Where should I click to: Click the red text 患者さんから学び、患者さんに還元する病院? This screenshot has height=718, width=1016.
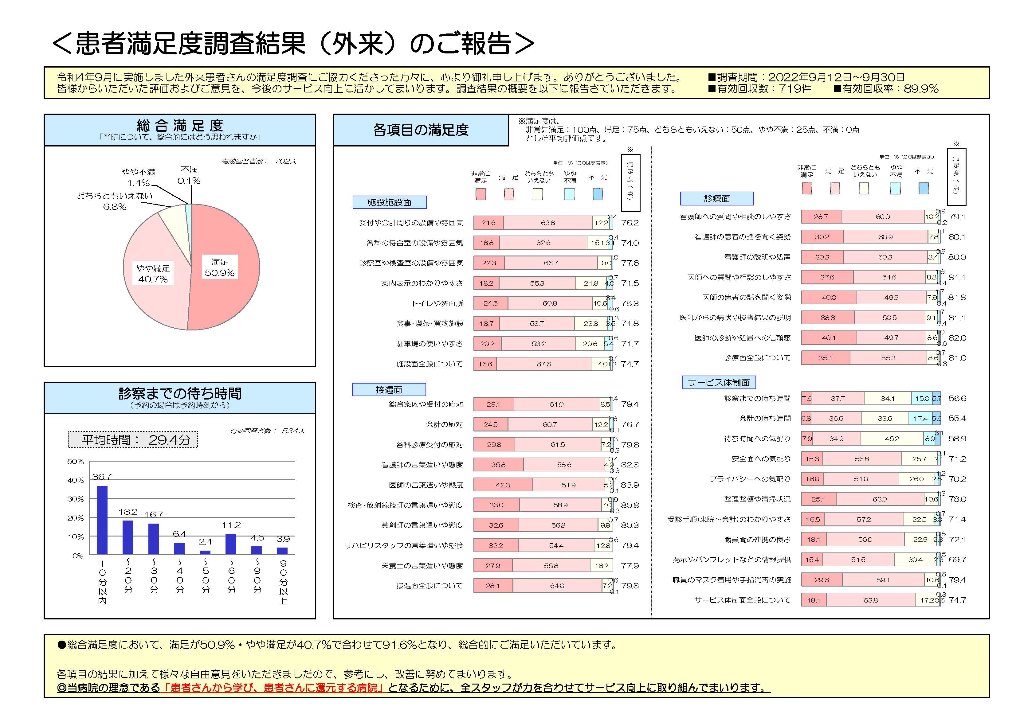(274, 688)
